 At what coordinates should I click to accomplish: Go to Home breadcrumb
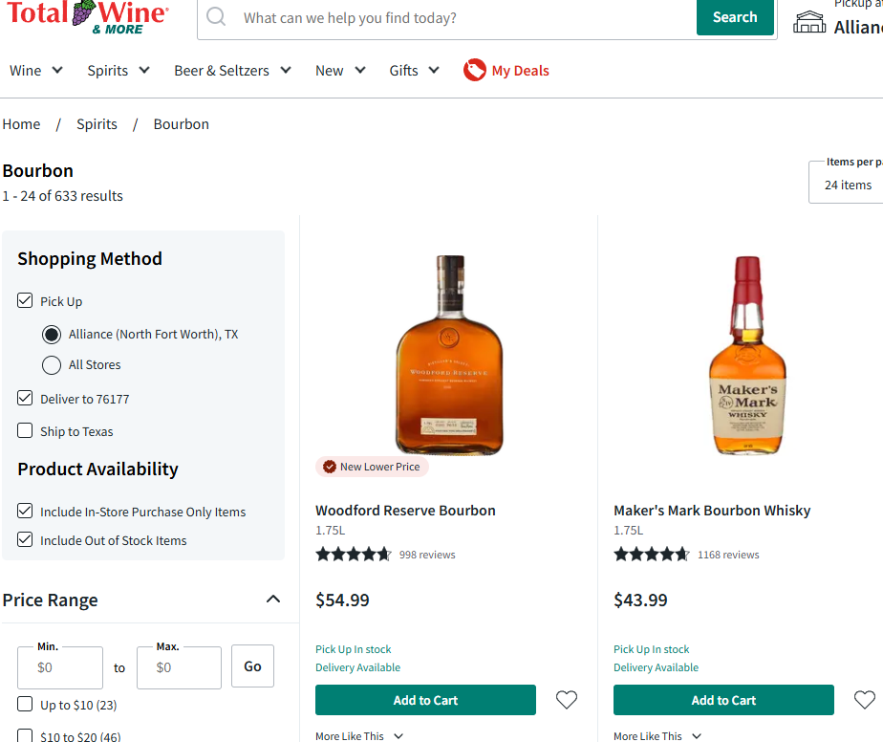point(21,124)
